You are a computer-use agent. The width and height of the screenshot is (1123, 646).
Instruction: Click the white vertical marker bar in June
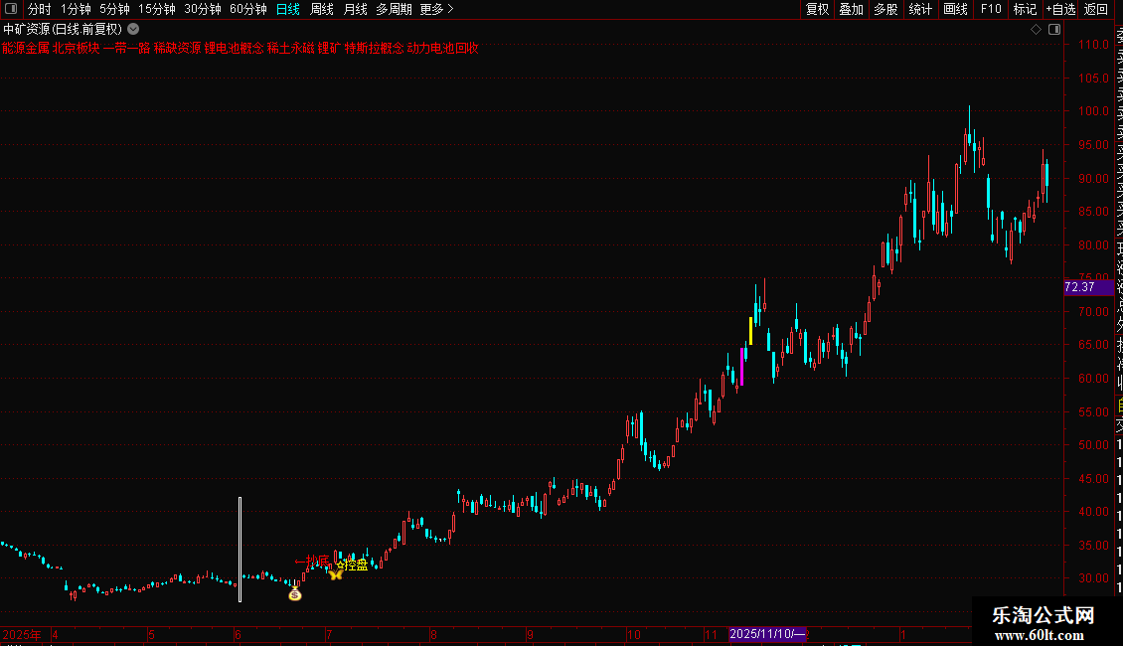tap(240, 550)
